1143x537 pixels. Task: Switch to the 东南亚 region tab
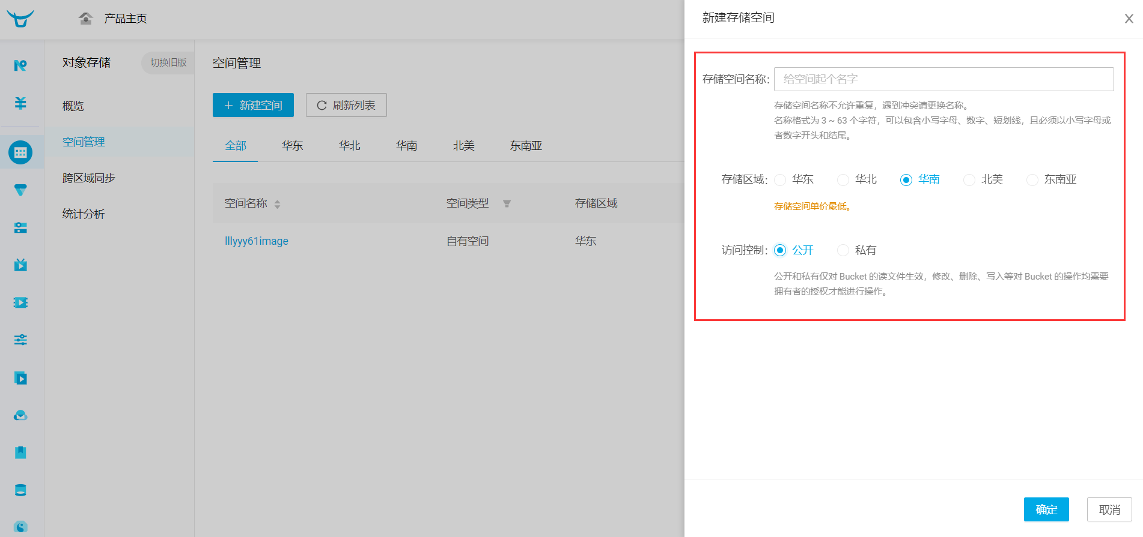(526, 146)
